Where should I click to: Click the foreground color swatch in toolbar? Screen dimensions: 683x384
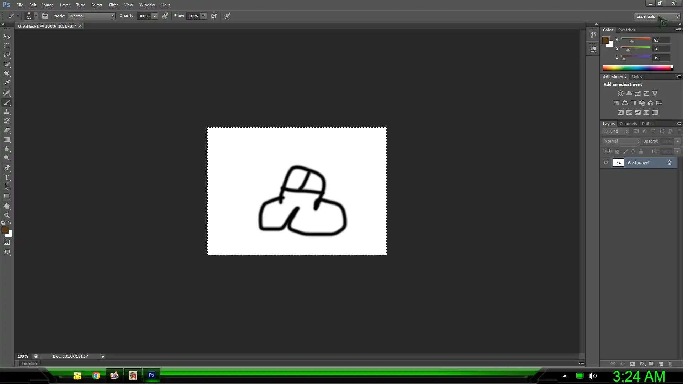point(5,230)
